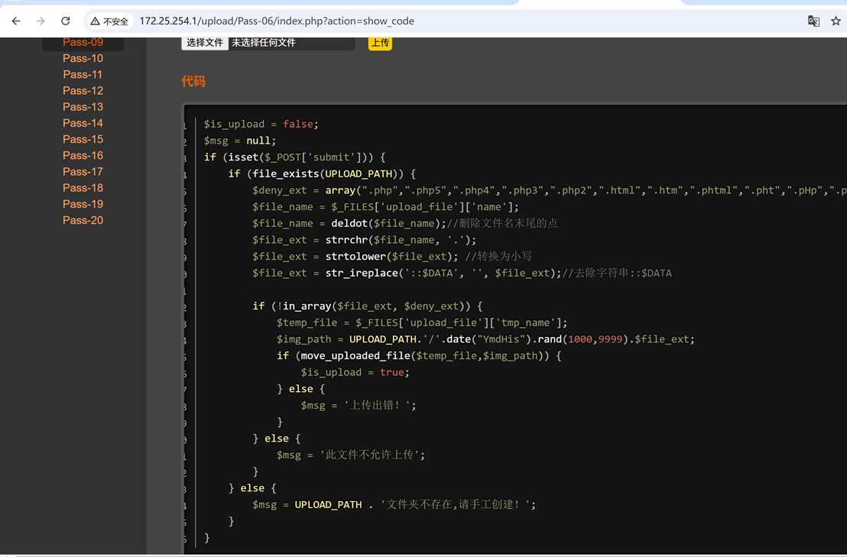
Task: Open Pass-16 in the sidebar
Action: pyautogui.click(x=83, y=155)
